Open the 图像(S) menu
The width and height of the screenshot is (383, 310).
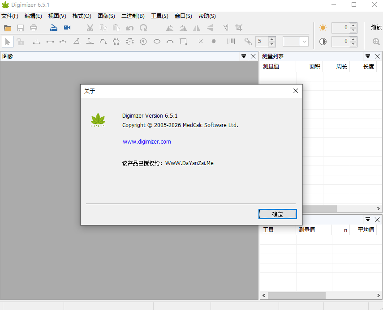[x=106, y=16]
